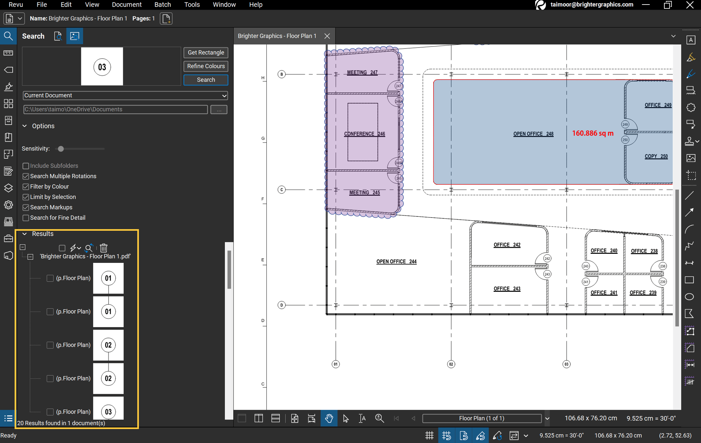The height and width of the screenshot is (443, 701).
Task: Click the Get Rectangle button
Action: 205,52
